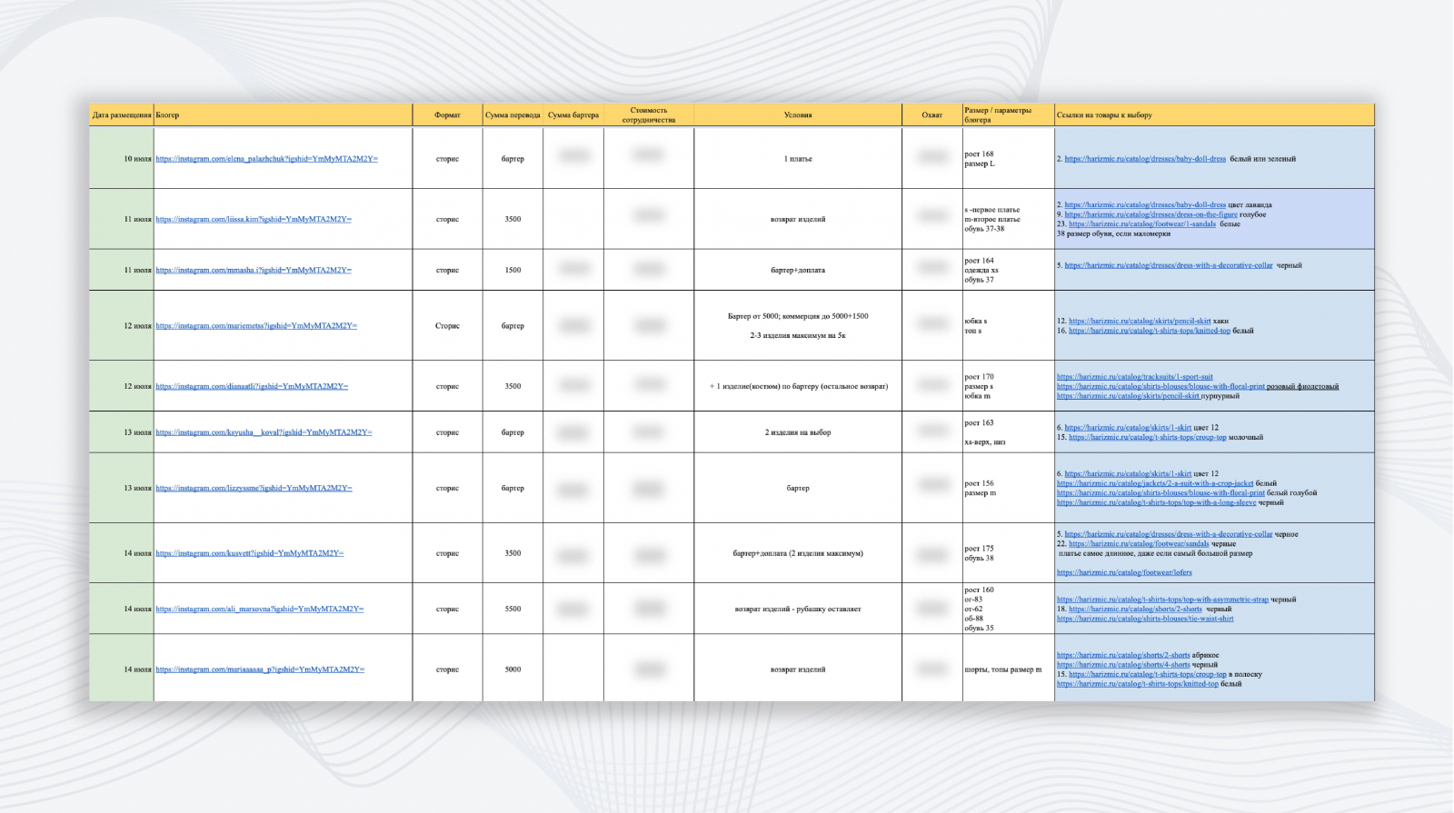This screenshot has height=813, width=1454.
Task: Open the top-with-asymmetric-strap link
Action: [1162, 600]
